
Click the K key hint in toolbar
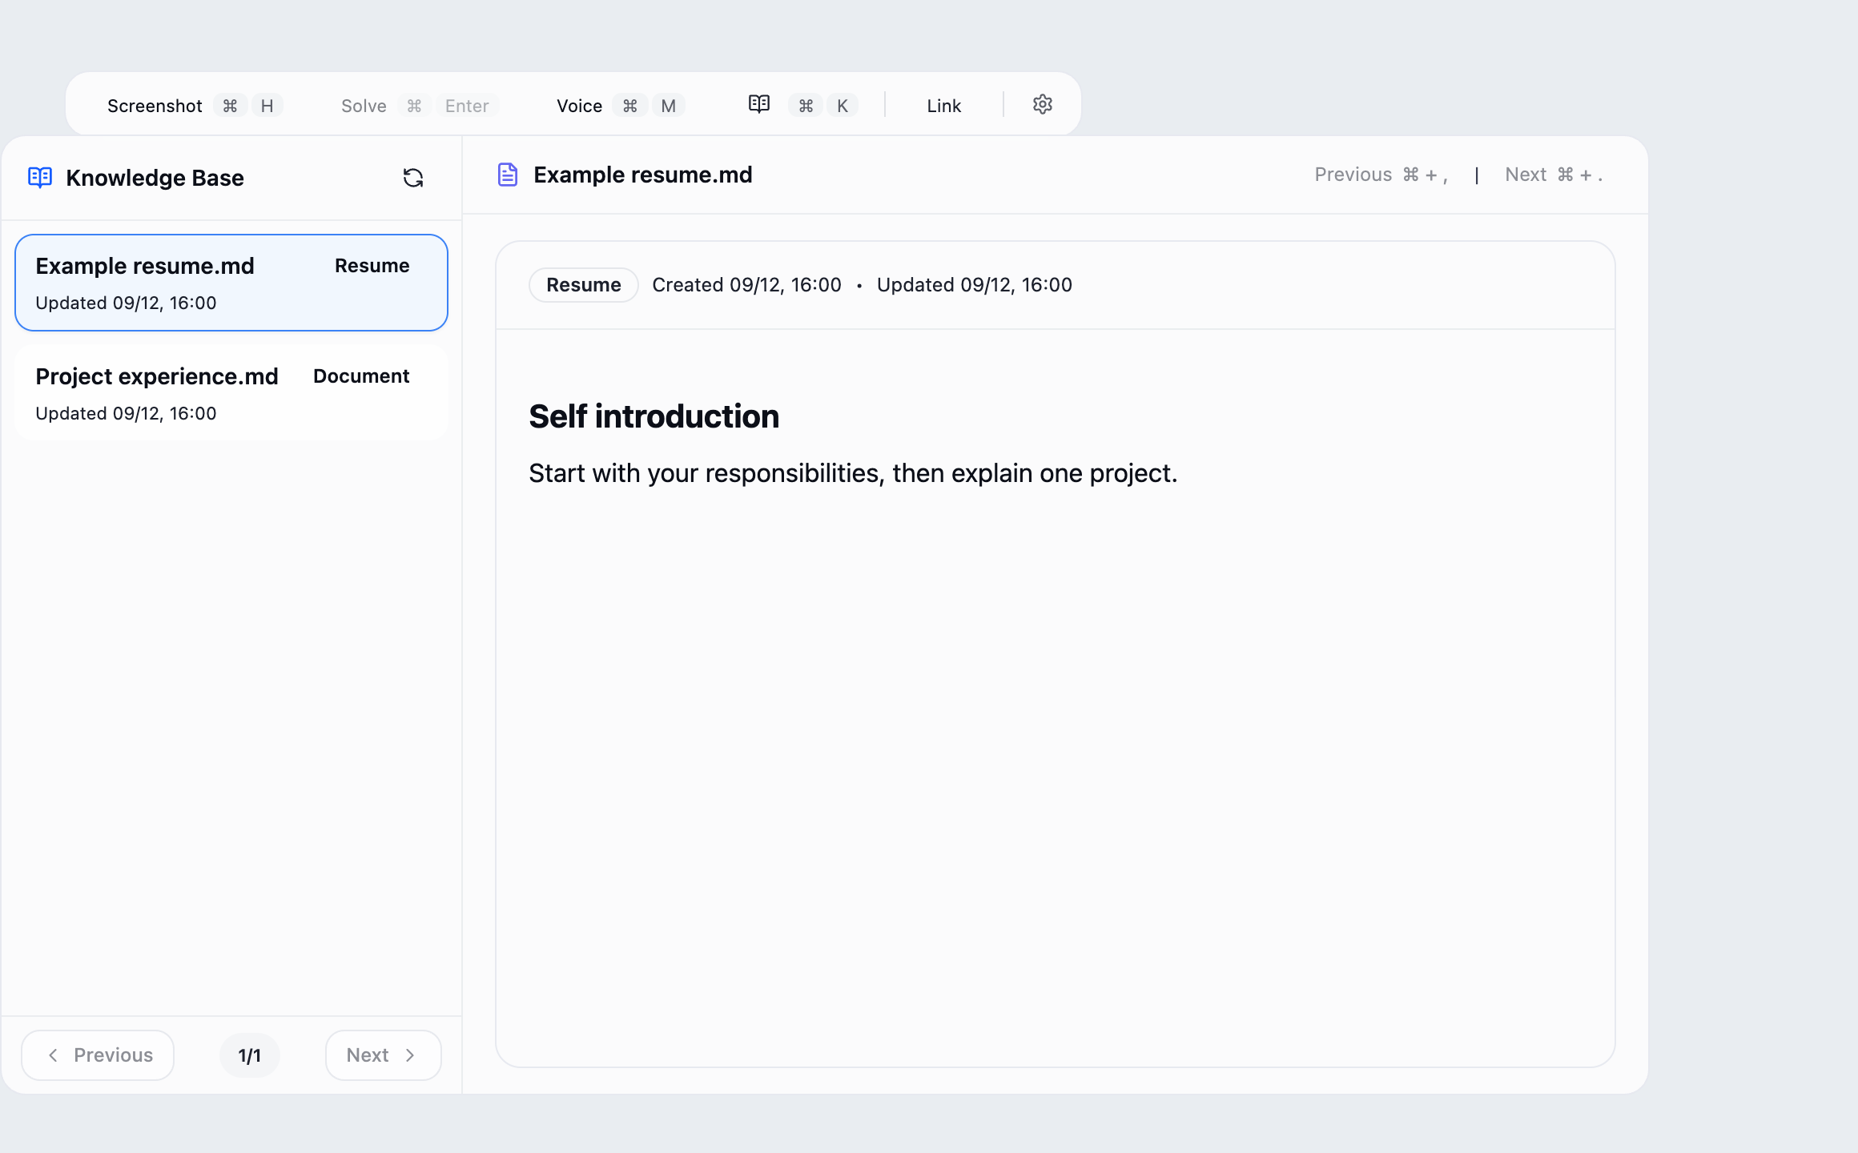(x=843, y=106)
